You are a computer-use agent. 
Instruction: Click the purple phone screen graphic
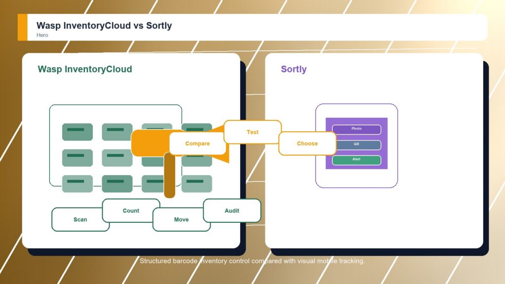(x=357, y=143)
